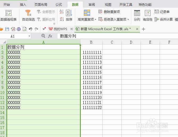
Task: Toggle AutoFilter (自动筛选) funnel icon
Action: [28, 13]
